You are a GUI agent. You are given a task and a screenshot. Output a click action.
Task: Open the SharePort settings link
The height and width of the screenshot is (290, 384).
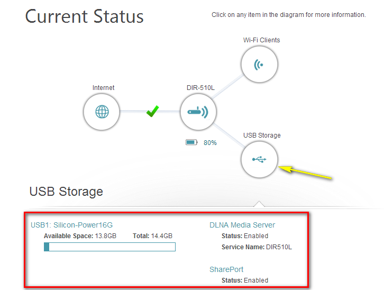[x=226, y=269]
